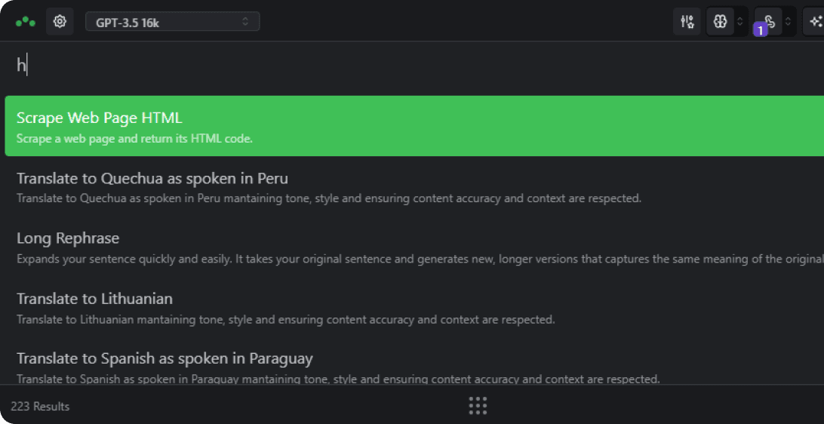Click the 223 Results count label
824x424 pixels.
(x=40, y=407)
